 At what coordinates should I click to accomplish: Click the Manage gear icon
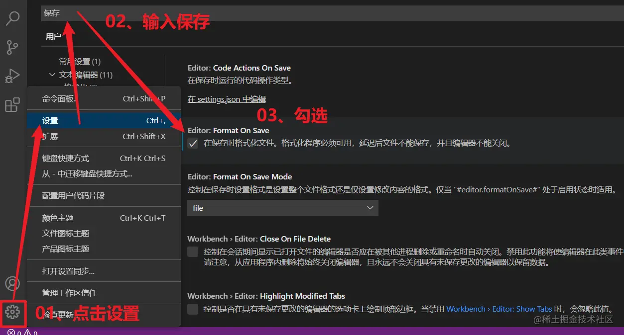coord(12,312)
